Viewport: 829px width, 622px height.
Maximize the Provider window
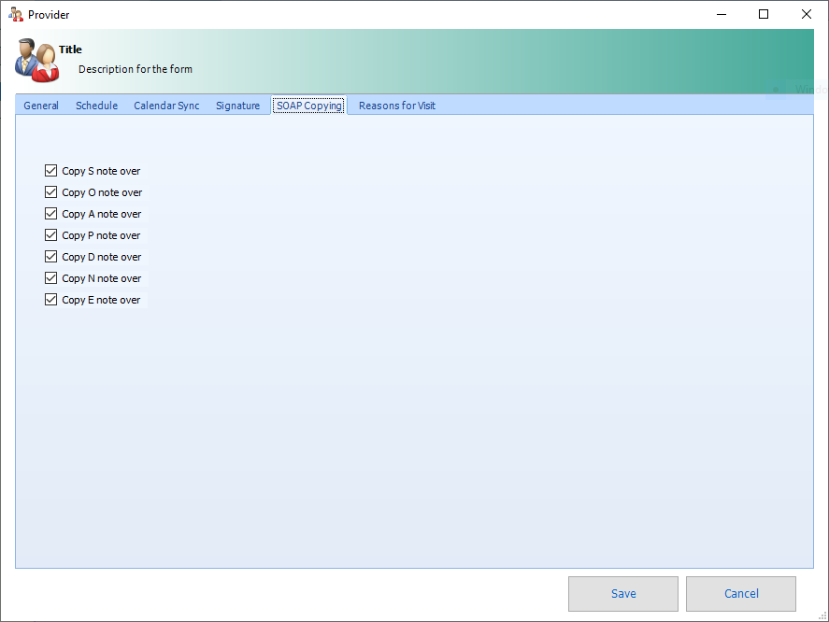tap(764, 14)
